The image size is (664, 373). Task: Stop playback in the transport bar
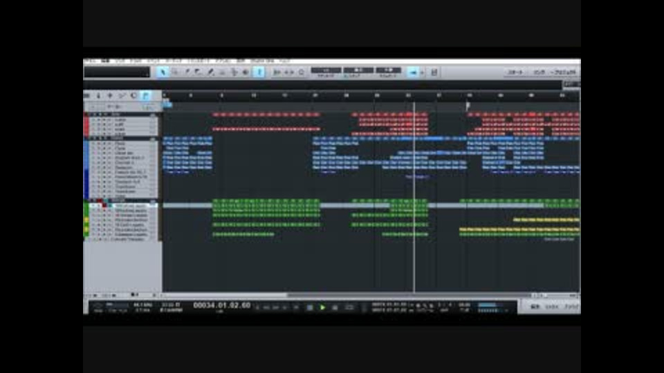point(310,307)
